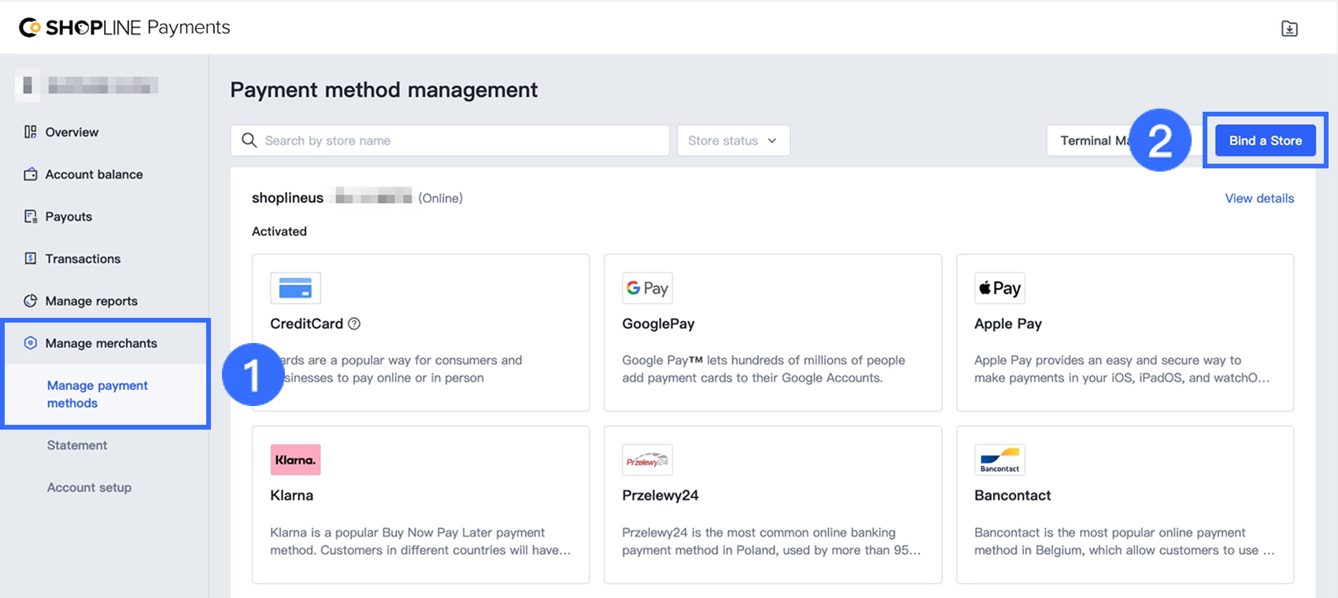This screenshot has width=1338, height=598.
Task: Click the Apple Pay logo icon
Action: [1000, 288]
